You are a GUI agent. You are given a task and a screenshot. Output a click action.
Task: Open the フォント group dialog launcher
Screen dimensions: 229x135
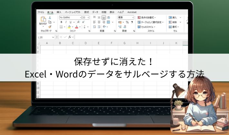pos(89,31)
